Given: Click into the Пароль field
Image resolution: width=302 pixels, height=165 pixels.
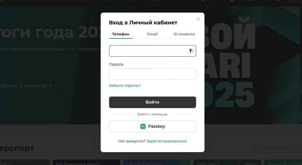Looking at the screenshot, I should (152, 74).
